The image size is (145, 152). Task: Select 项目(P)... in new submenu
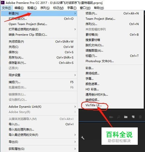110,13
